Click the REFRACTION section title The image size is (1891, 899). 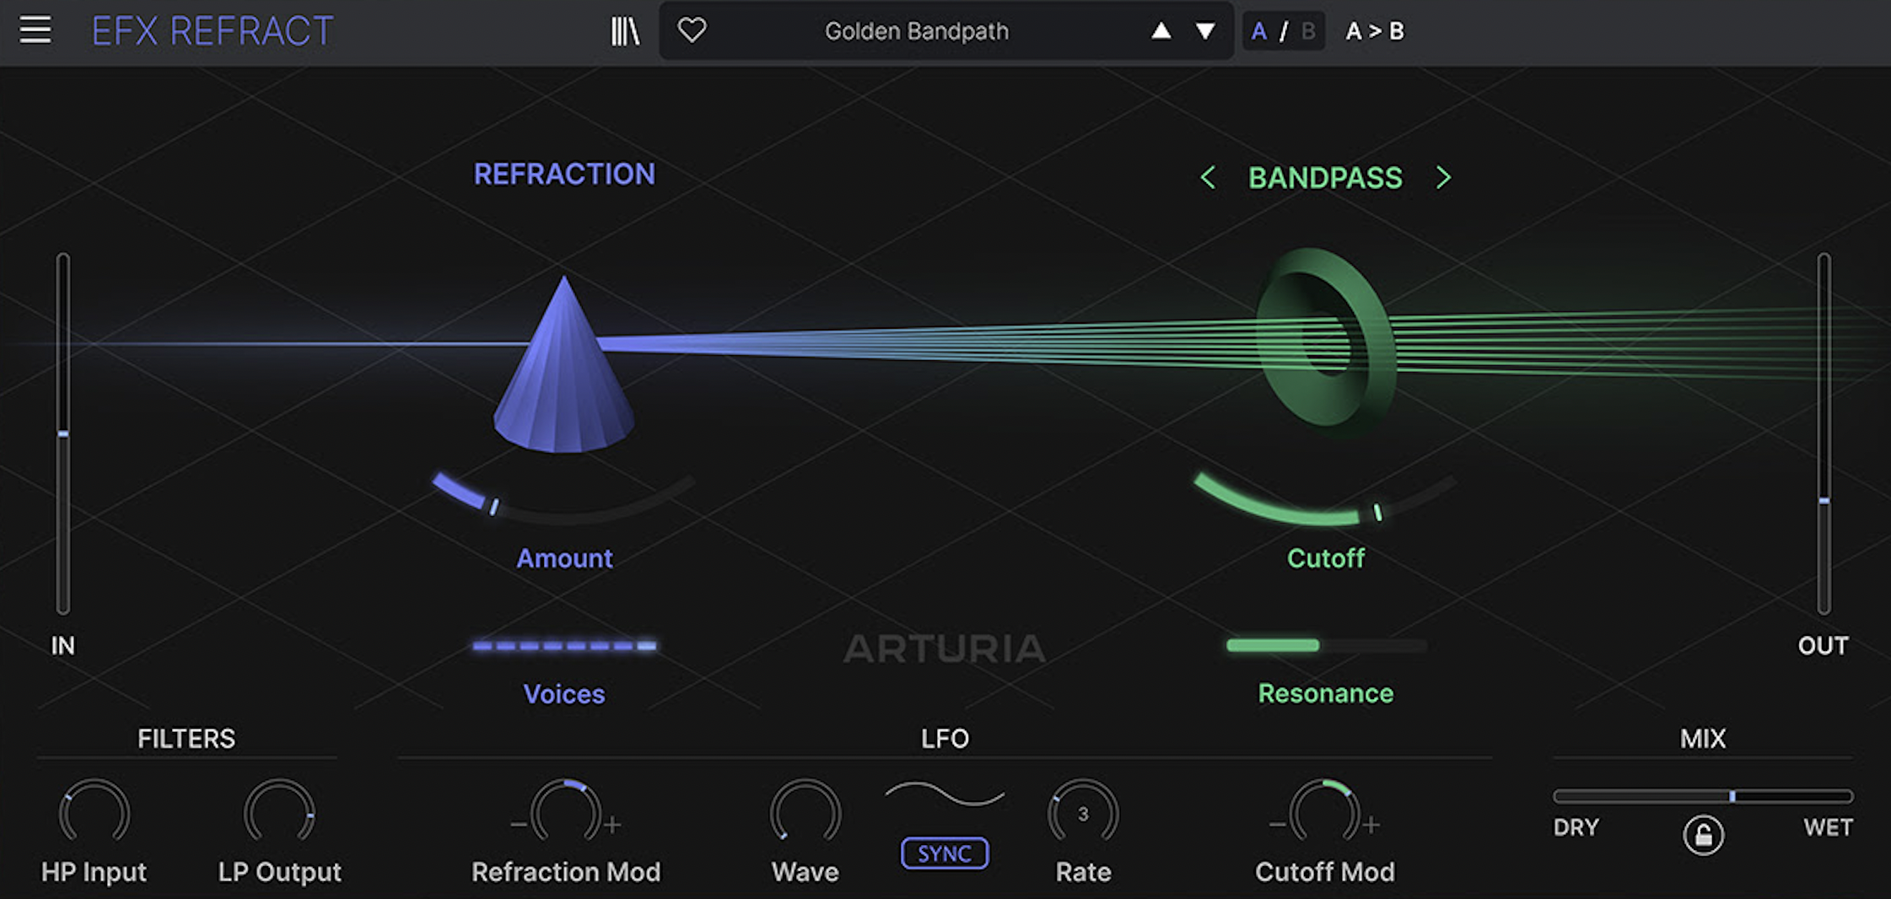tap(564, 174)
